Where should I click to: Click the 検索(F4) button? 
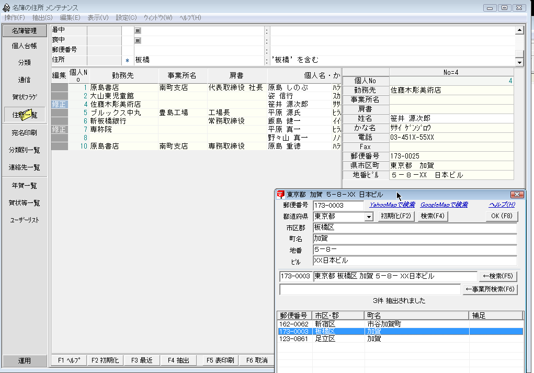click(433, 216)
